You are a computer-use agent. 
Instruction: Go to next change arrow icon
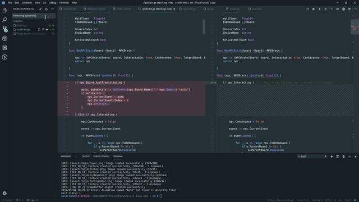[x=325, y=9]
